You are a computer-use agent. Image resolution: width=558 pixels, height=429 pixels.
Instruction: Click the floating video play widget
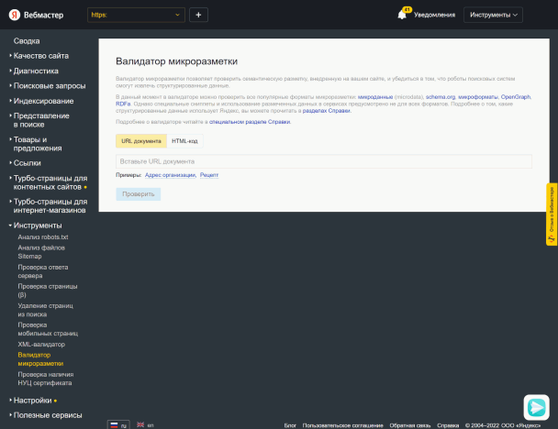tap(536, 406)
